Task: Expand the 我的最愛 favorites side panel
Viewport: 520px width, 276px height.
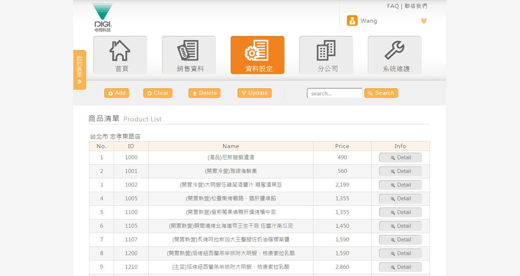Action: tap(80, 70)
